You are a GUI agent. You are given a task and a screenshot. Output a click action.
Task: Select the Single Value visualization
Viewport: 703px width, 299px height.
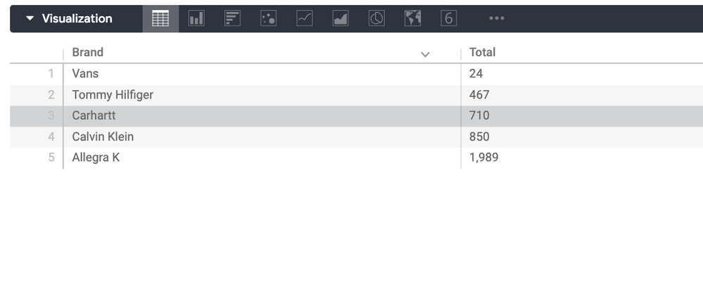click(449, 18)
